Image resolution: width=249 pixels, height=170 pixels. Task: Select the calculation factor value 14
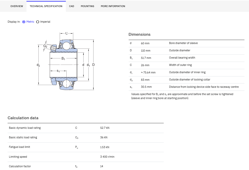[102, 166]
